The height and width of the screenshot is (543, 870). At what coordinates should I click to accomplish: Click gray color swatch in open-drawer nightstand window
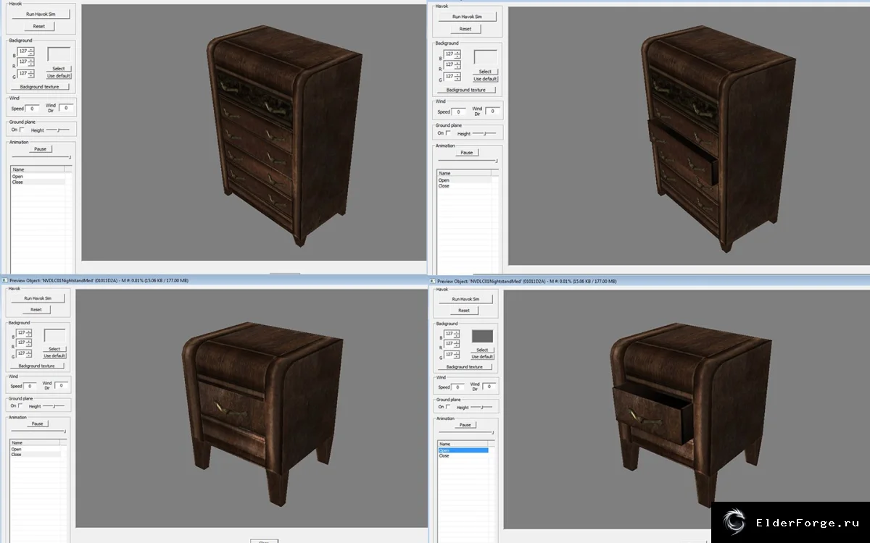[482, 336]
